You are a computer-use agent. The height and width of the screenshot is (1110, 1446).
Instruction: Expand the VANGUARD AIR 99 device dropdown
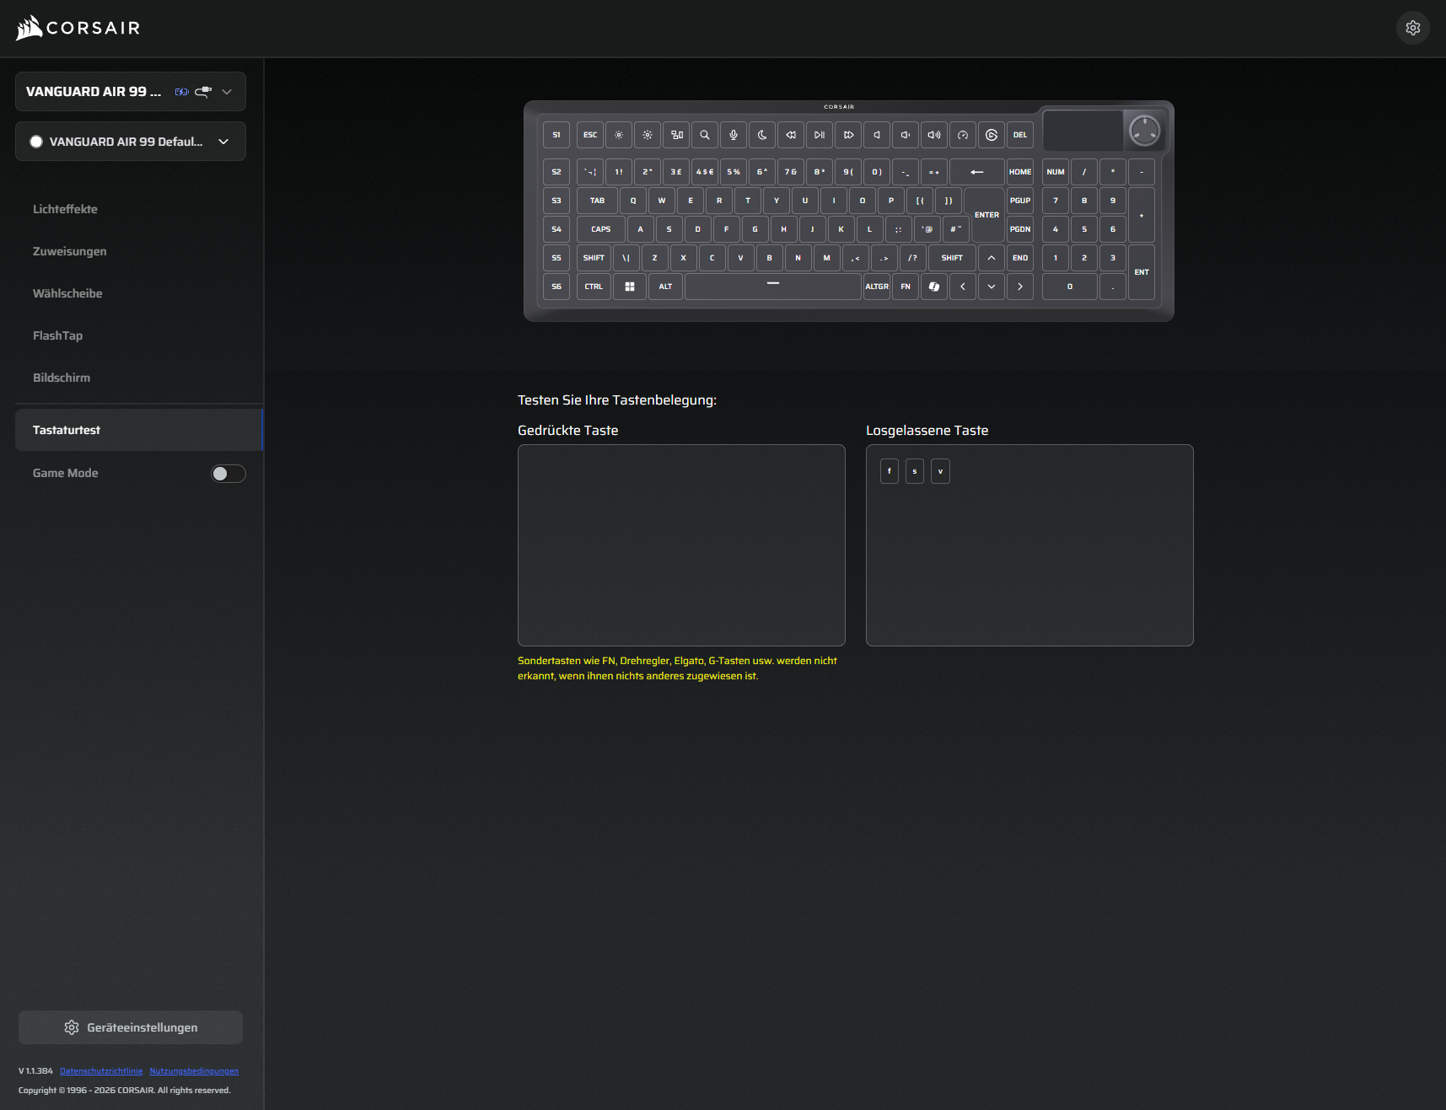point(227,92)
